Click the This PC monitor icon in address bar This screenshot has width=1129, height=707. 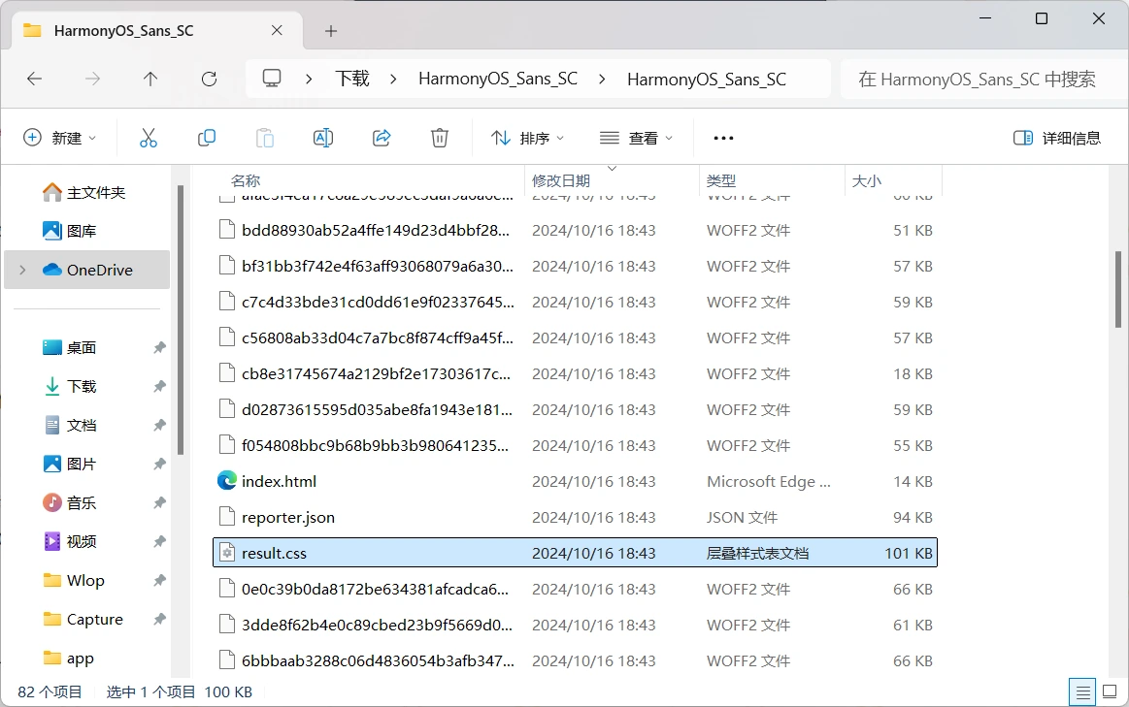(x=272, y=78)
